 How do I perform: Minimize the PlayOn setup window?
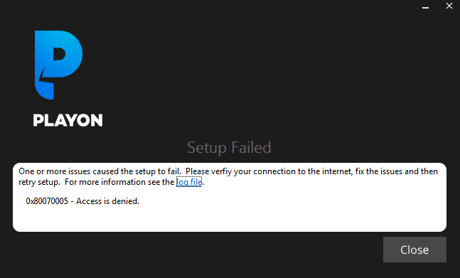click(x=425, y=7)
